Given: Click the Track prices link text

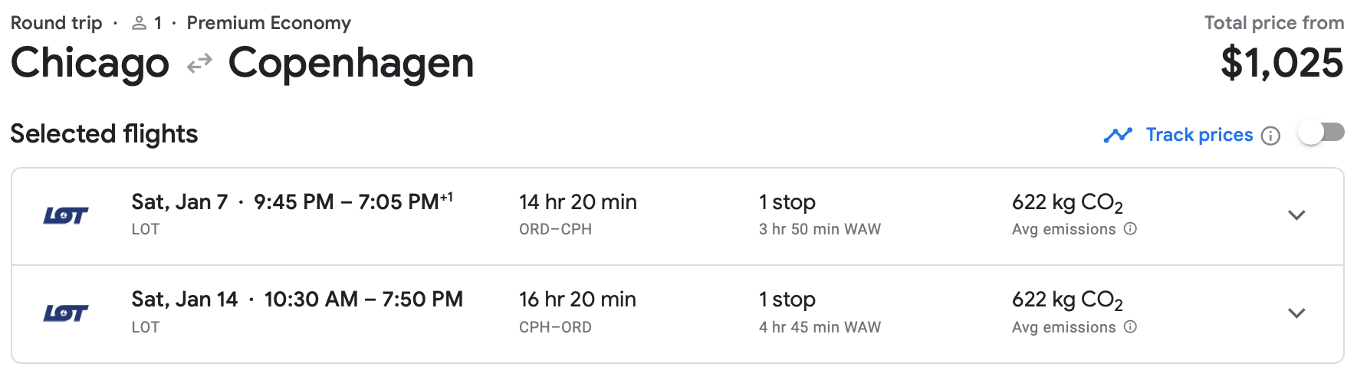Looking at the screenshot, I should point(1199,135).
